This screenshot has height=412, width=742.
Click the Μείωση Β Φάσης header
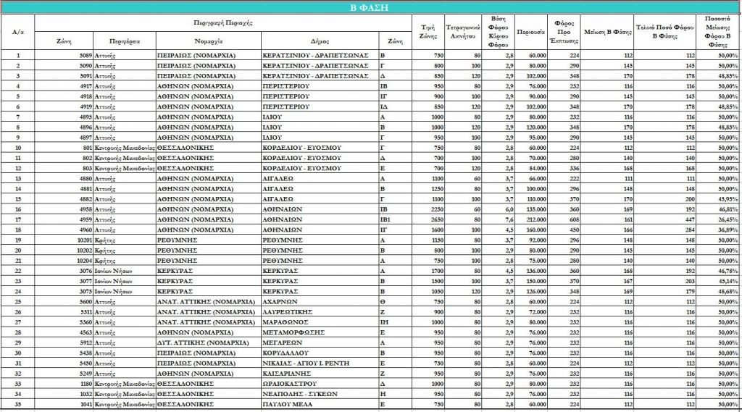(598, 33)
